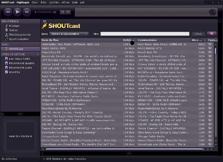
Task: Click scroll-left arrow of horizontal scrollbar
Action: 43,149
